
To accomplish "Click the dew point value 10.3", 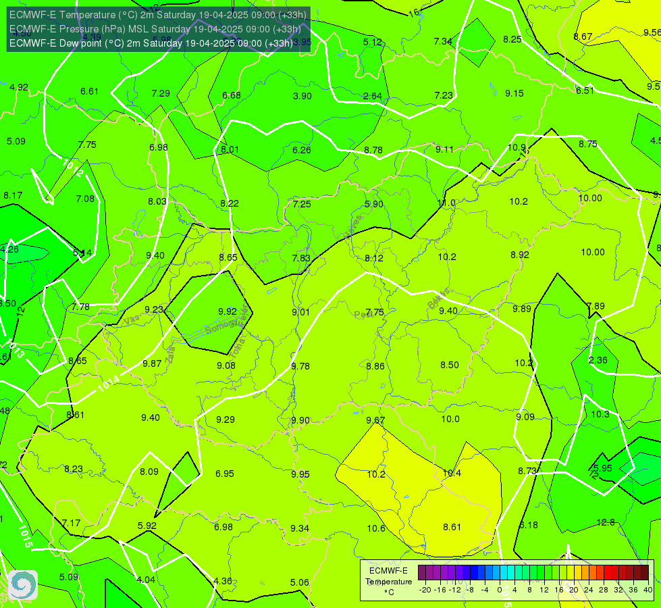I will [600, 414].
